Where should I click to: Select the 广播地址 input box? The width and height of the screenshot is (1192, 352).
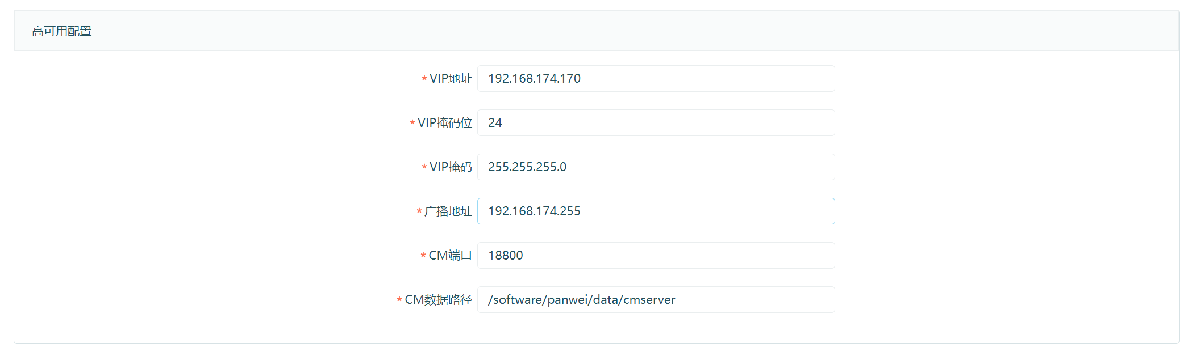coord(656,211)
